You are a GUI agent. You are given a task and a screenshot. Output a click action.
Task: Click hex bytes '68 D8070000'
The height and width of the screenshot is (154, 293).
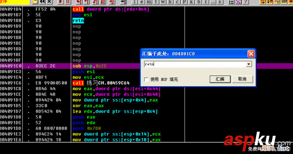51,128
